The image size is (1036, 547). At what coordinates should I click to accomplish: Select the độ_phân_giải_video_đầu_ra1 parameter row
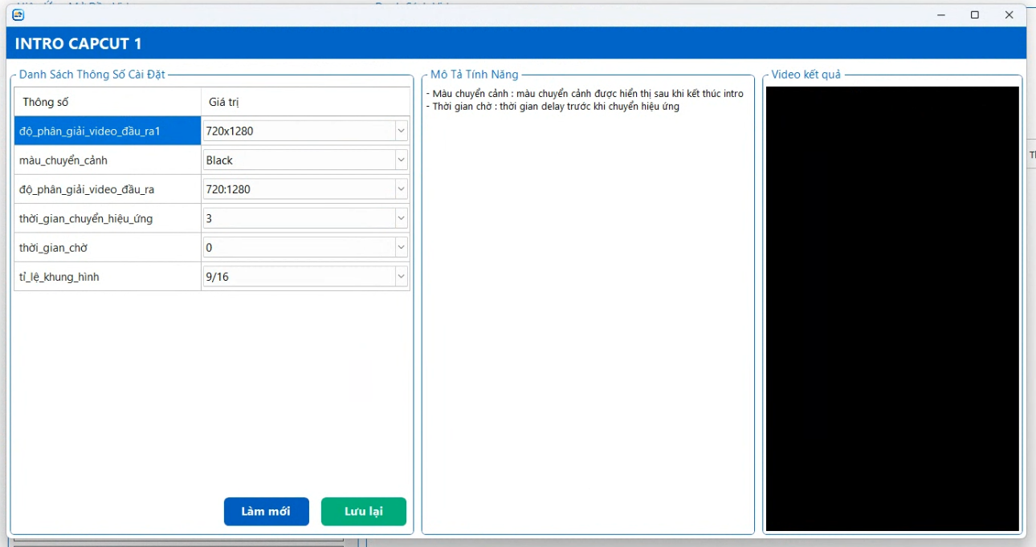[x=108, y=131]
